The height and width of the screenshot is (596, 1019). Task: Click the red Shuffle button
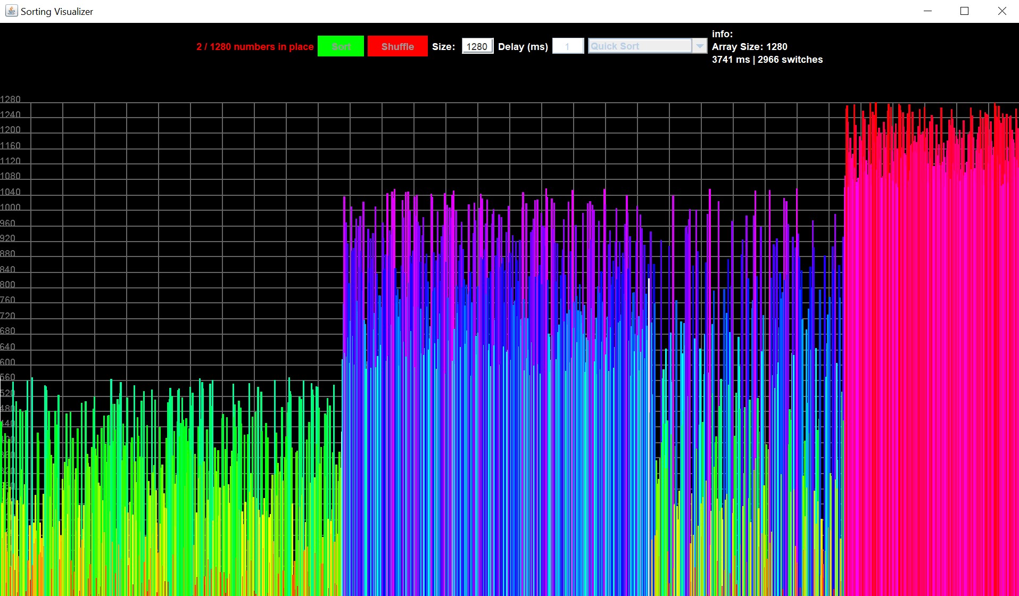click(397, 46)
